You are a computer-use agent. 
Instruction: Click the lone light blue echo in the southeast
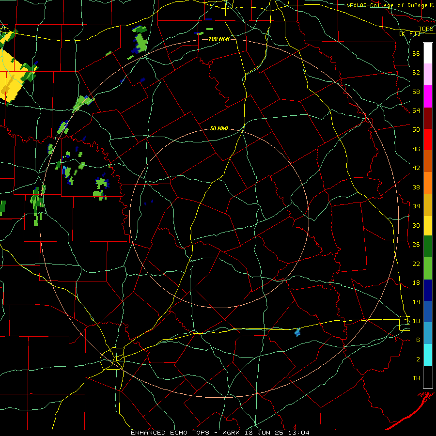pyautogui.click(x=297, y=332)
